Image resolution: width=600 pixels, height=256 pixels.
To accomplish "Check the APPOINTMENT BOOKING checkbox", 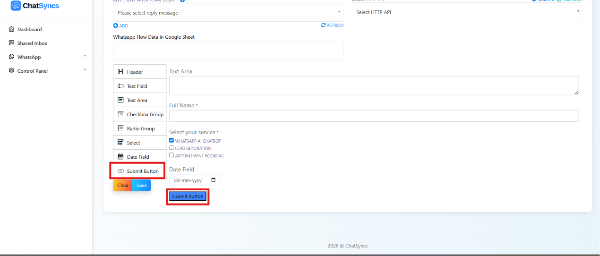I will pos(171,155).
